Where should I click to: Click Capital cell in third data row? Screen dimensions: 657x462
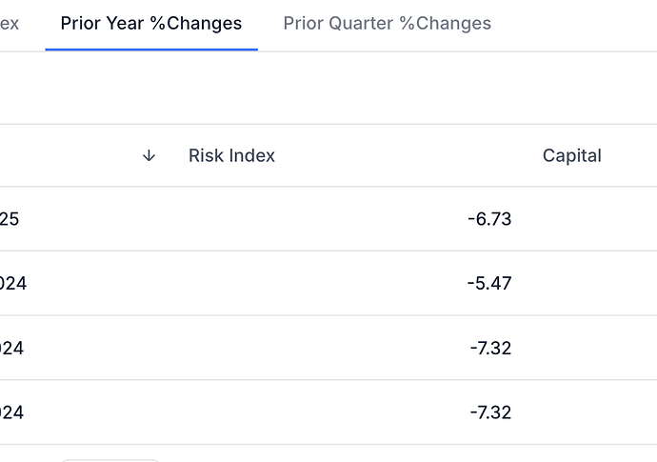tap(587, 348)
